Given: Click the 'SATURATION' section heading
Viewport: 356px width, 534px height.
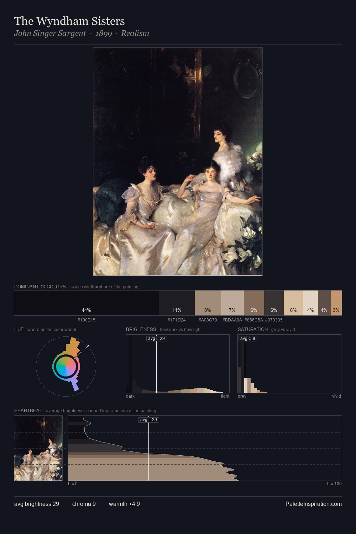Looking at the screenshot, I should pyautogui.click(x=253, y=329).
